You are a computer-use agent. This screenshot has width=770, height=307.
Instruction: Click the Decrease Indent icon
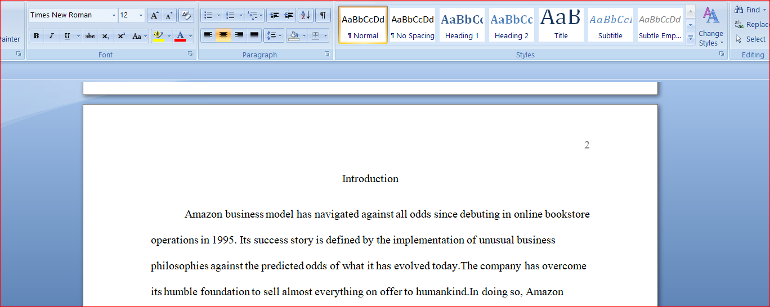(x=274, y=15)
